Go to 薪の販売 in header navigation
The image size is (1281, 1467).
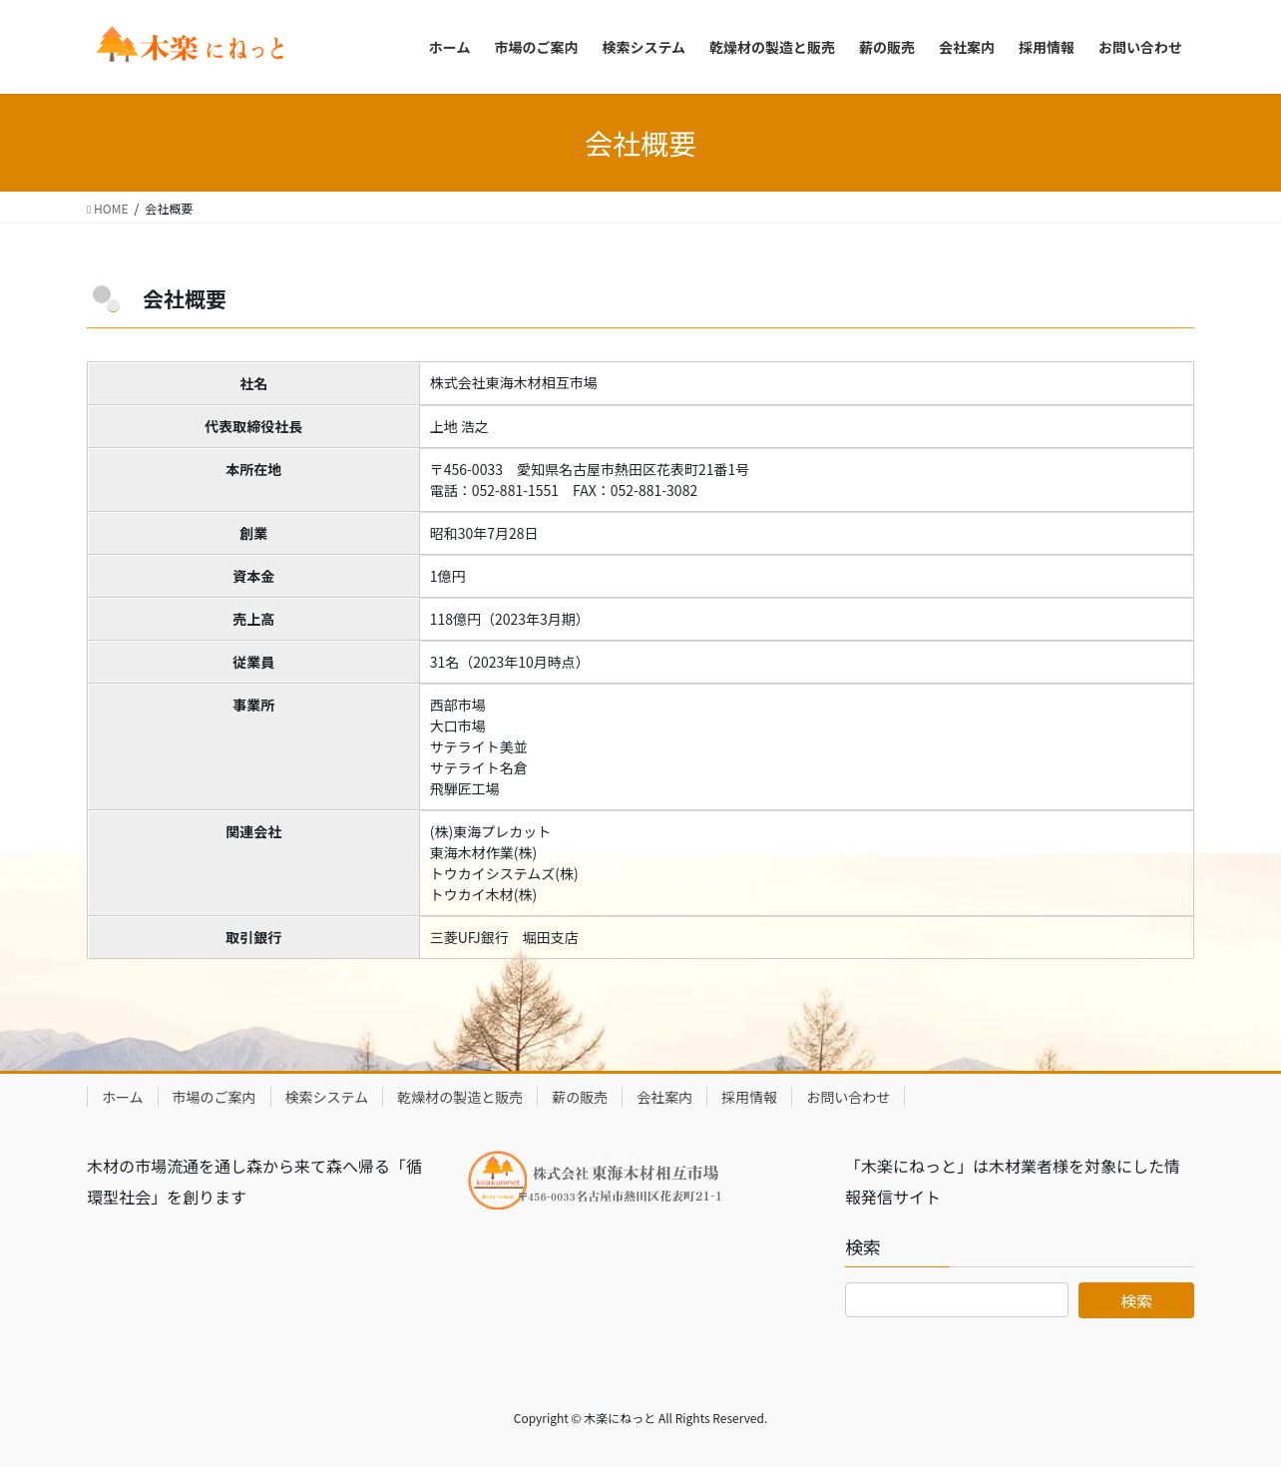[887, 47]
